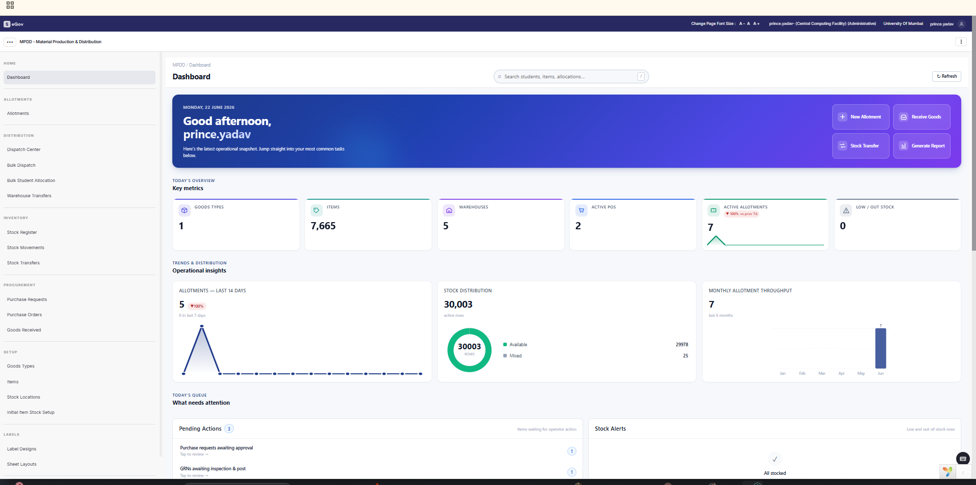Image resolution: width=976 pixels, height=485 pixels.
Task: Click the Pending Actions count badge 3
Action: click(229, 429)
